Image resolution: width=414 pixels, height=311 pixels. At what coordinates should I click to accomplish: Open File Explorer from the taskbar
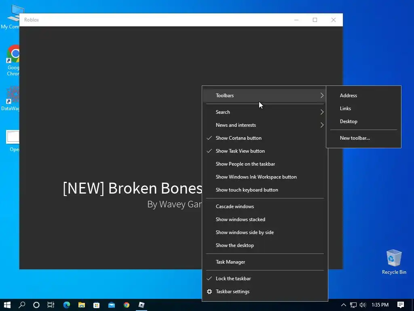[x=82, y=305]
